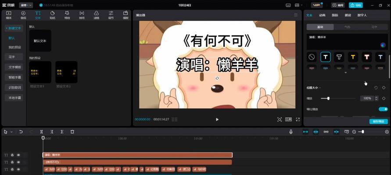Open the Effects (特效) panel icon

tap(67, 15)
